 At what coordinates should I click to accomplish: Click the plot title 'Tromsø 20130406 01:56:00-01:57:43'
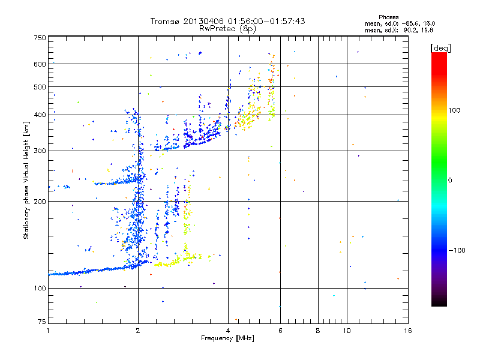click(x=227, y=21)
